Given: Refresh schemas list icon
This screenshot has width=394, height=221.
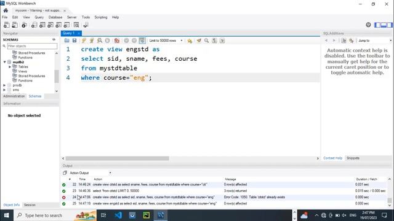Looking at the screenshot, I should [54, 39].
